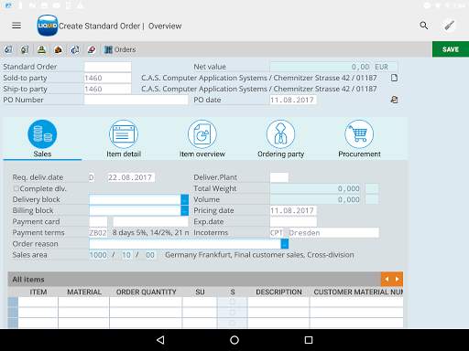Open the Billing block dropdown
Viewport: 469px width, 351px height.
point(184,210)
